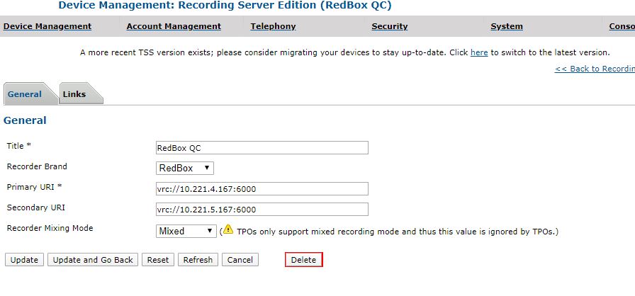Click the Recorder Brand label
The width and height of the screenshot is (635, 296).
point(37,166)
